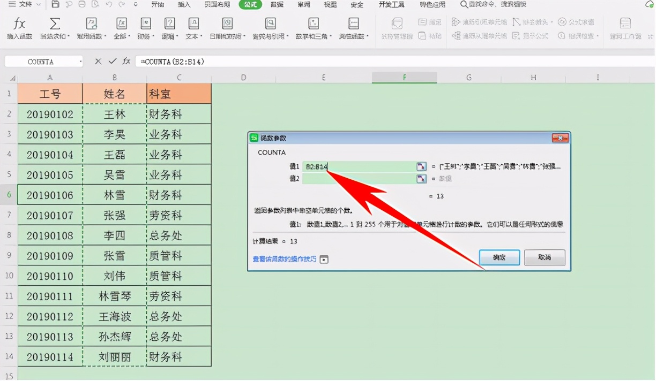Select row 6 header
Viewport: 656px width, 381px height.
9,195
